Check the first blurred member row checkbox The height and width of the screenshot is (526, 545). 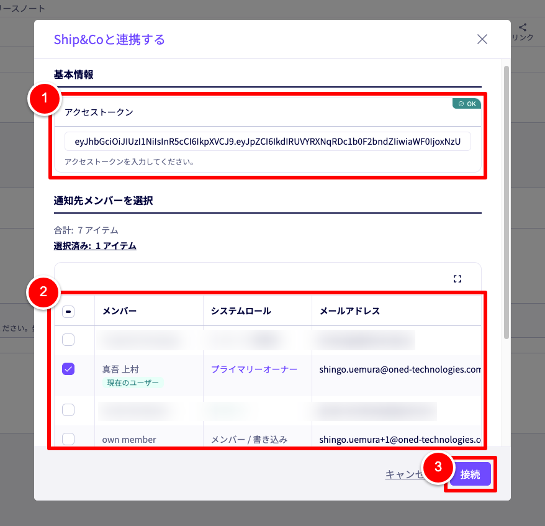tap(68, 340)
